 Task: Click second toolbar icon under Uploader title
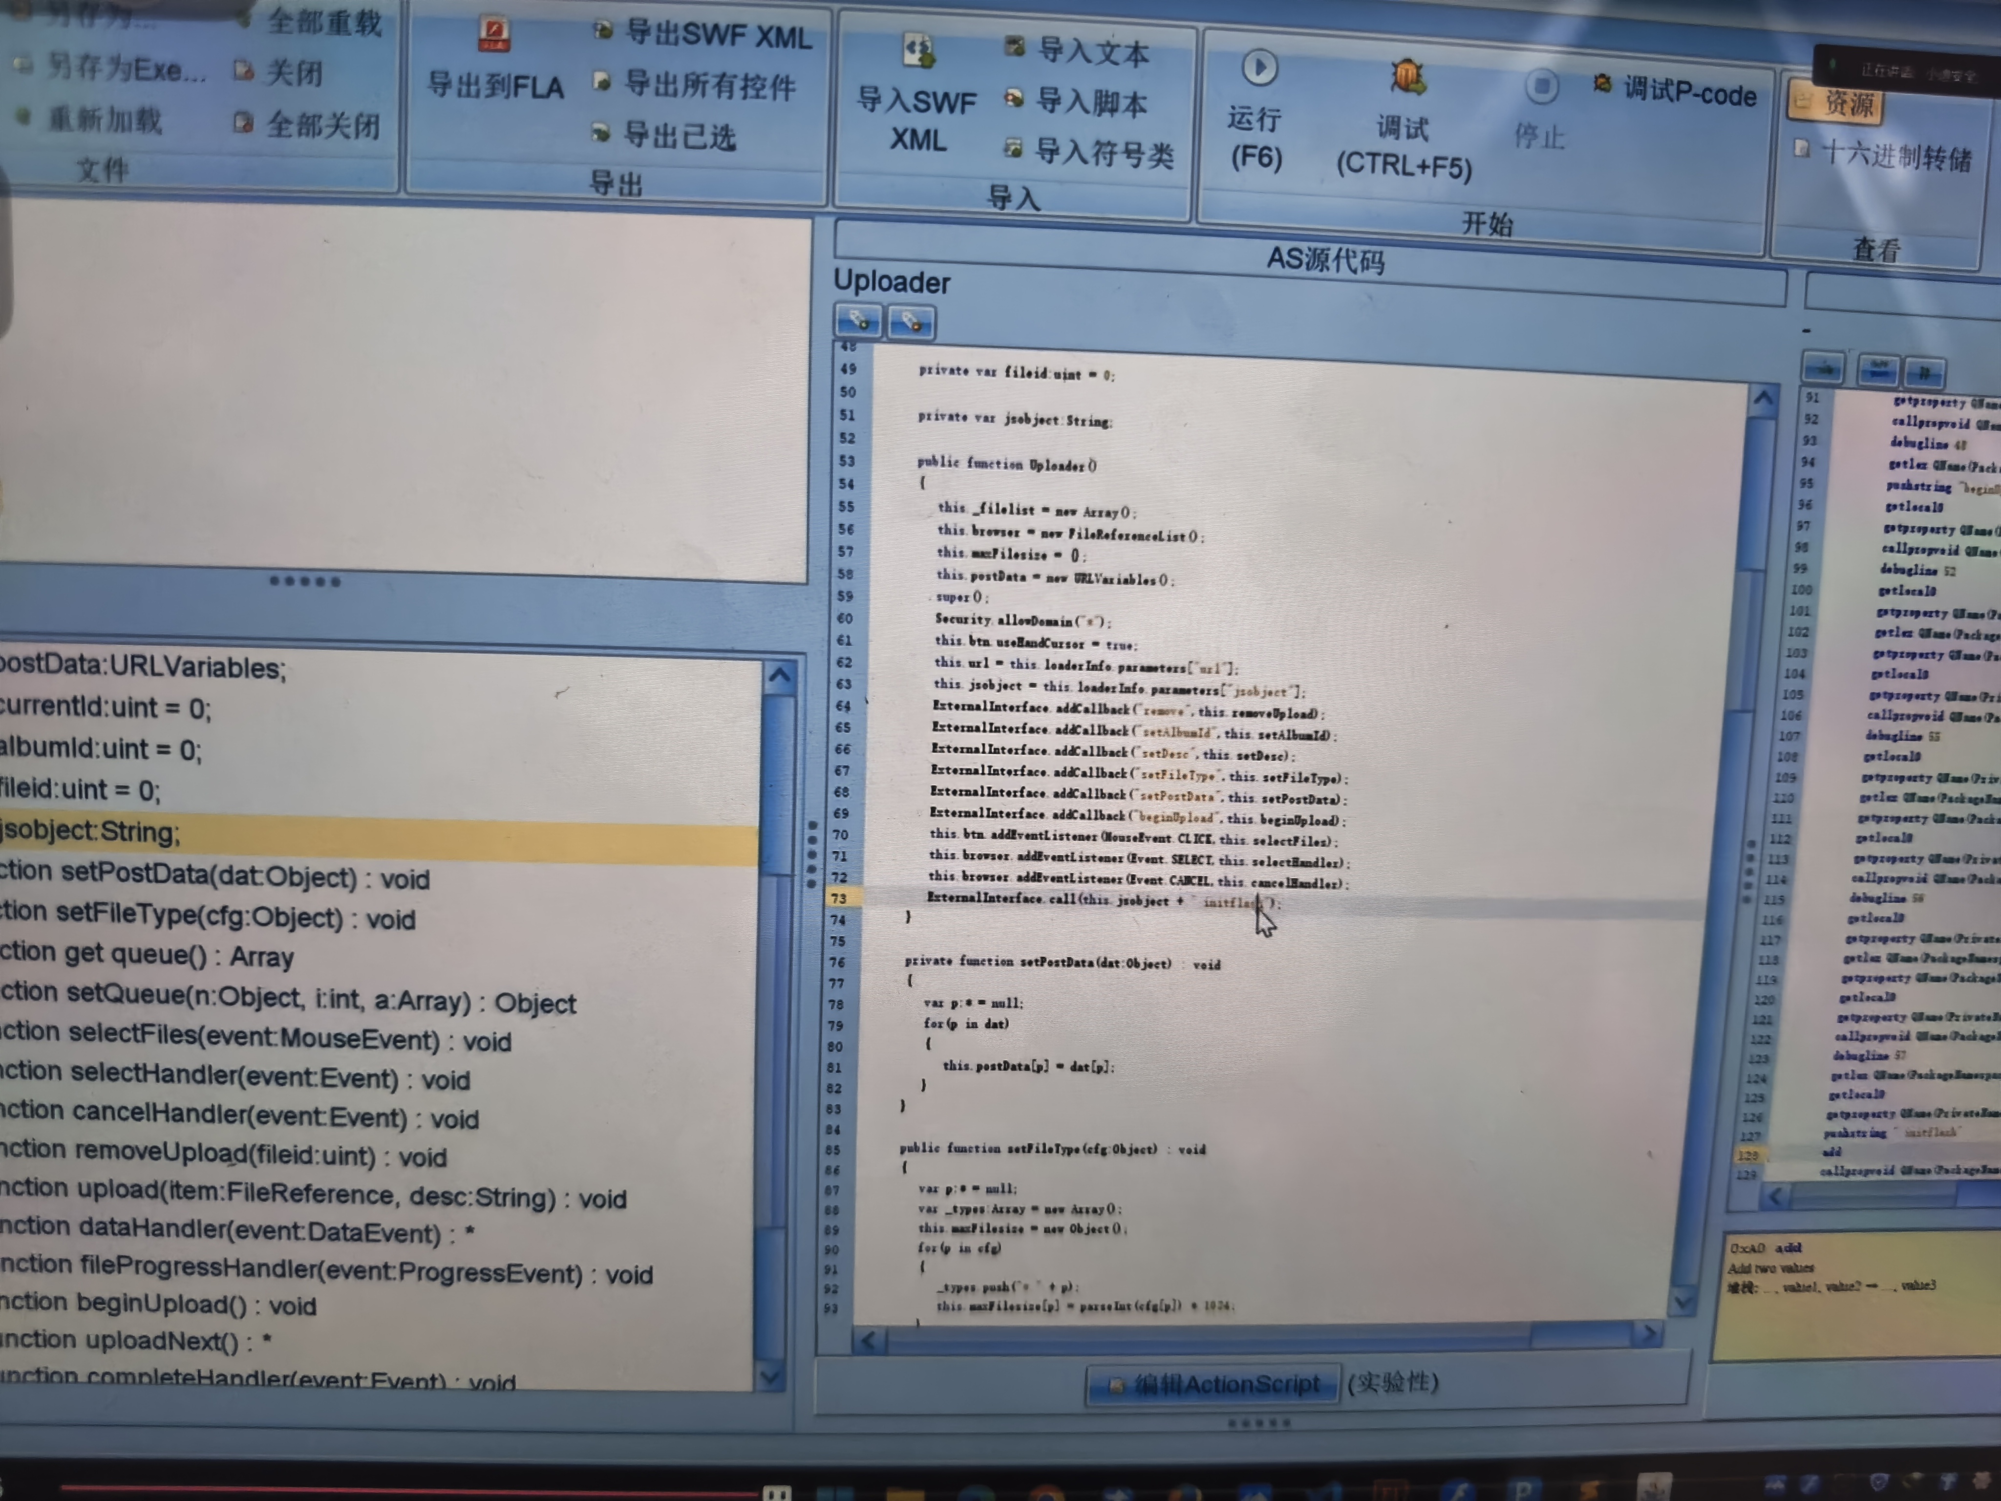[911, 322]
